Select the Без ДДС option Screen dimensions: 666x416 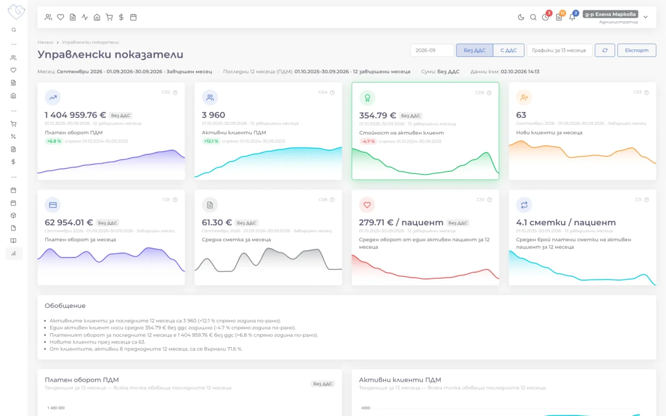474,50
